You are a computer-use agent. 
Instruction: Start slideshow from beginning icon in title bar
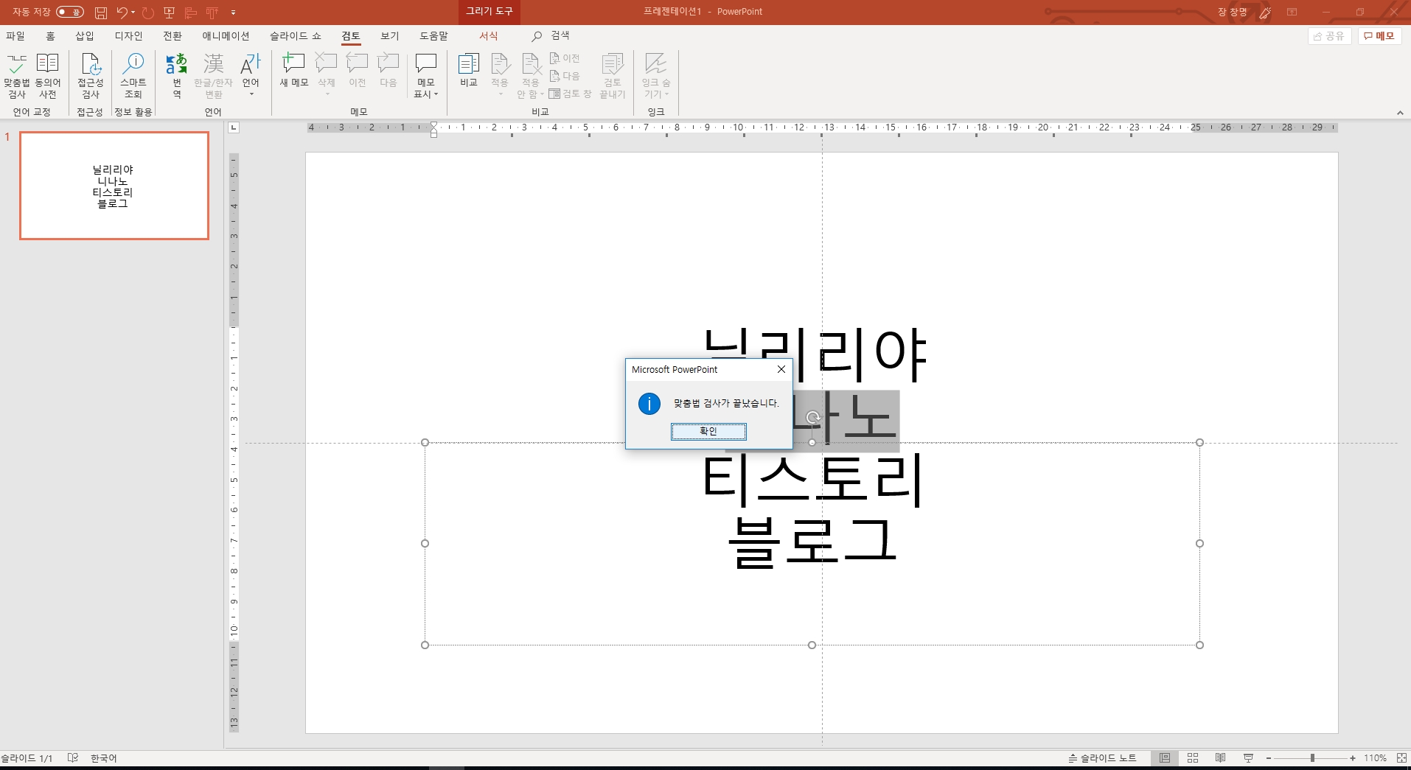[x=170, y=13]
